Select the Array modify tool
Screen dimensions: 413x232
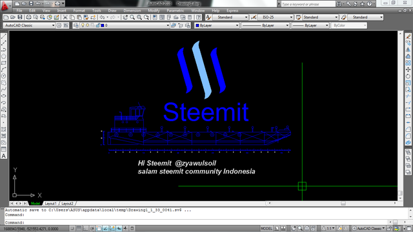pos(408,63)
